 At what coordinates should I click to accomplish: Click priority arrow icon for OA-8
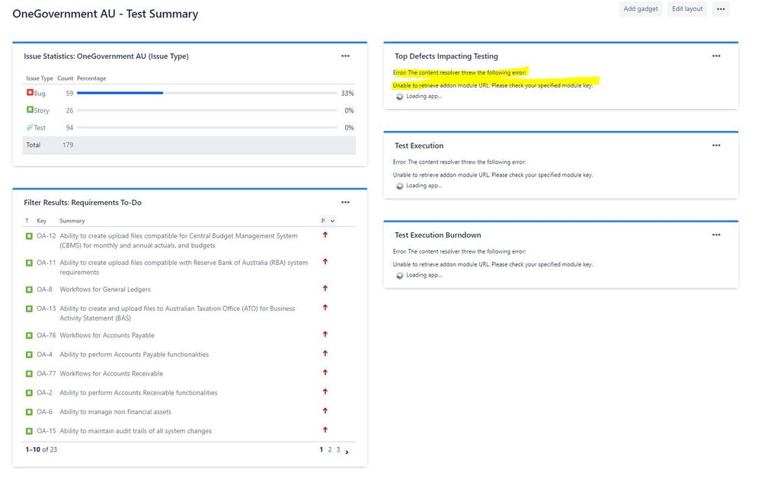(325, 289)
